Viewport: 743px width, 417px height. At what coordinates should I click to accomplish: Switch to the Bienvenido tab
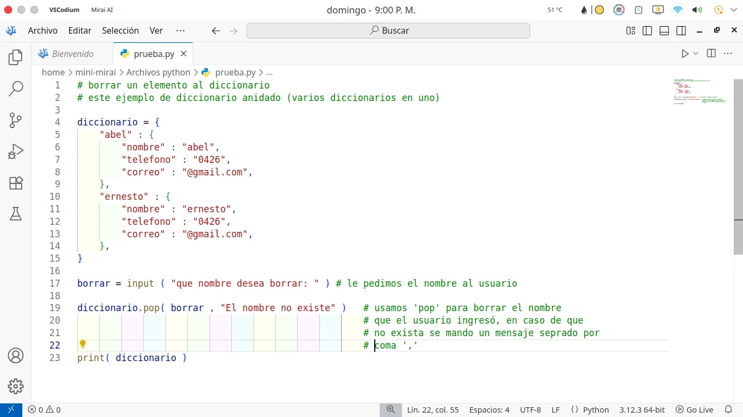pos(72,54)
